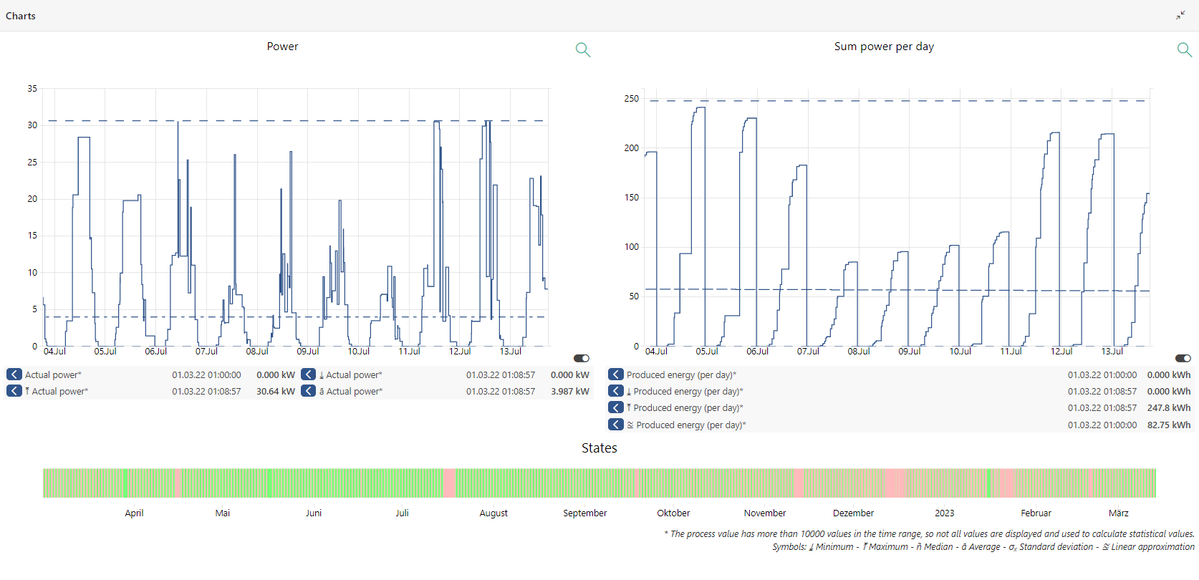Click the arrow icon beside Maximum Actual power

pyautogui.click(x=14, y=391)
